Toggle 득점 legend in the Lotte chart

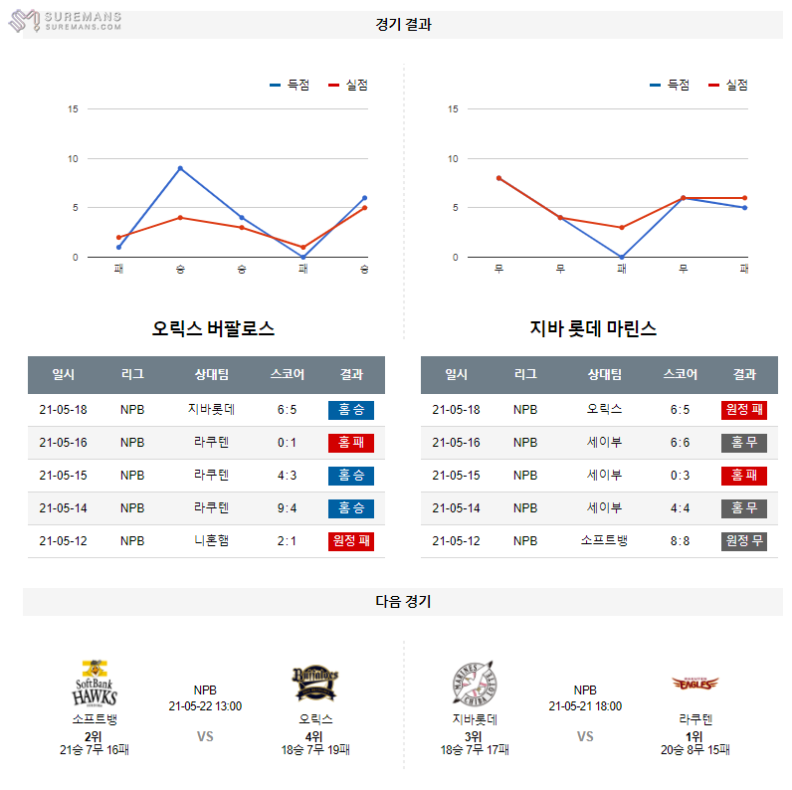[671, 86]
